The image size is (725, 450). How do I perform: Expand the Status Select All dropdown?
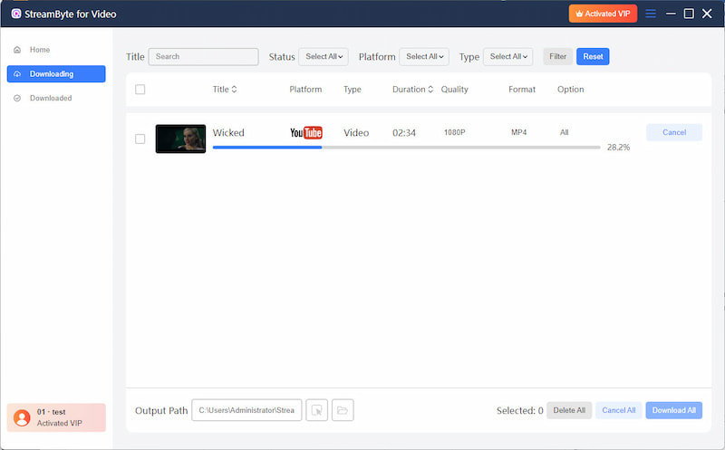[x=324, y=56]
